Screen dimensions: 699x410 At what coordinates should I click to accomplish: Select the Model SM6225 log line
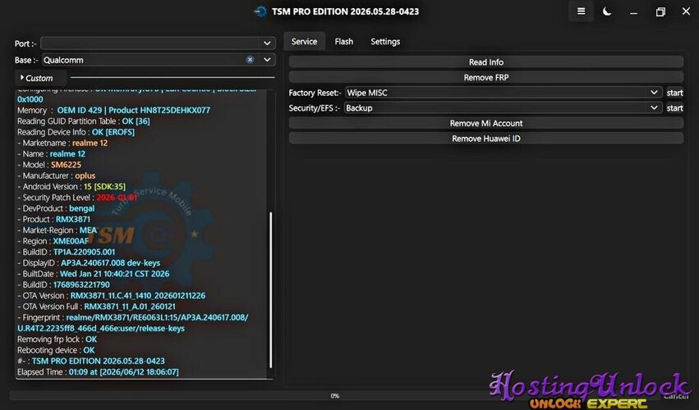pos(49,165)
